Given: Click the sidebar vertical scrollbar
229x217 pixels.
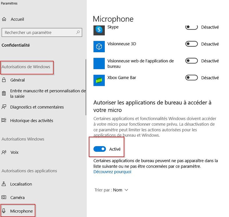Looking at the screenshot, I should [86, 87].
